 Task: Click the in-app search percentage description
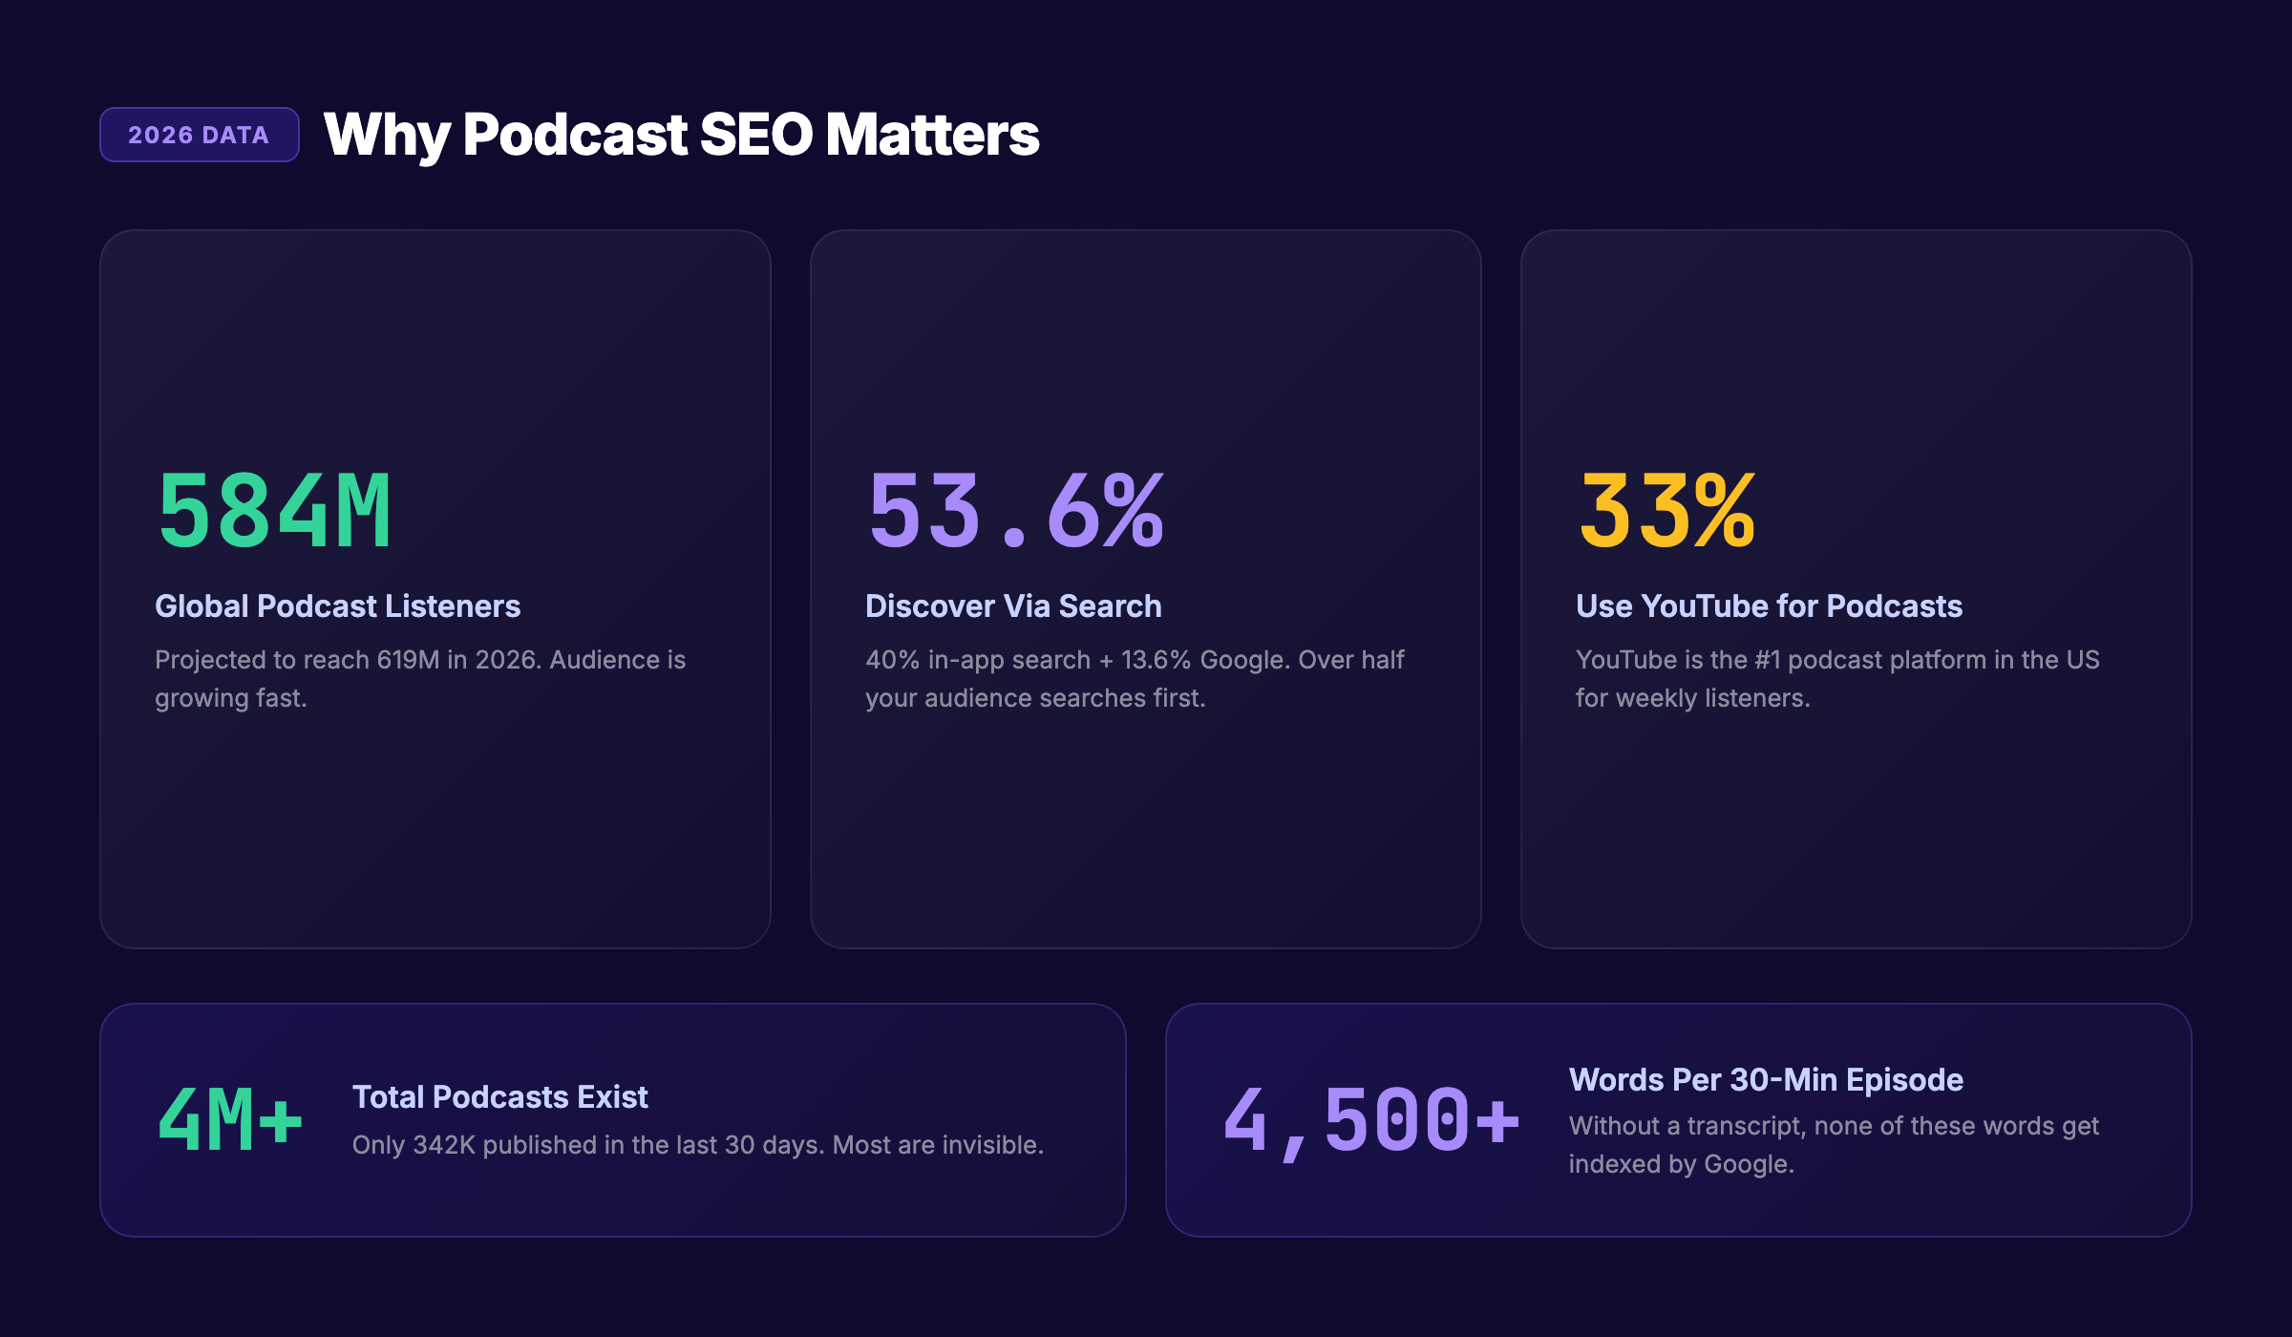[x=1135, y=678]
